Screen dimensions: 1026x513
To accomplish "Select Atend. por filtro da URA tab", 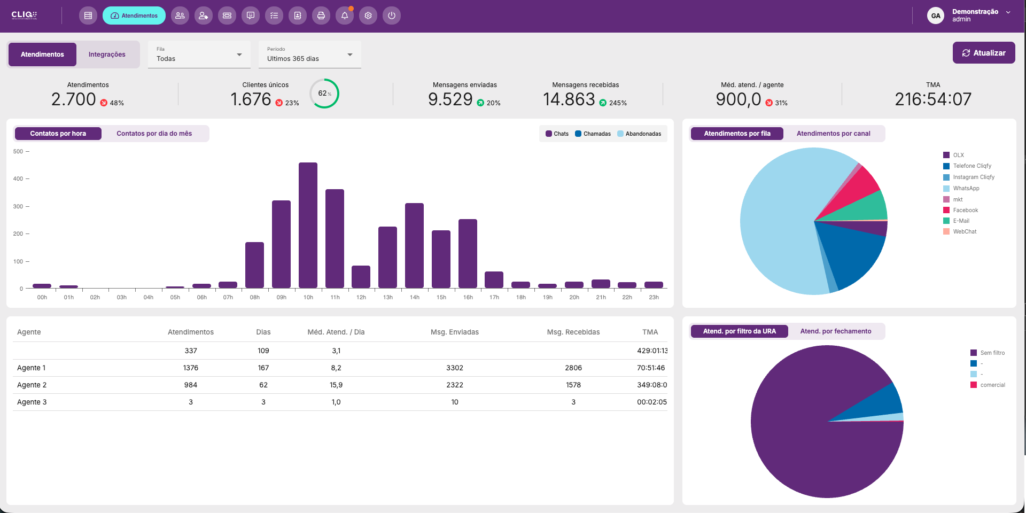I will [x=739, y=331].
